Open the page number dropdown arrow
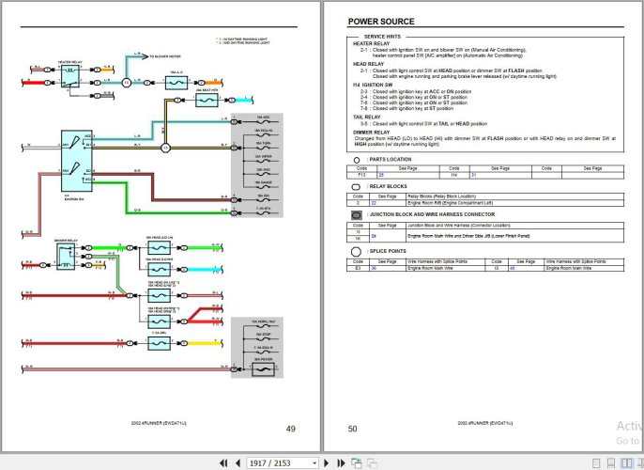This screenshot has width=644, height=470. coord(314,463)
